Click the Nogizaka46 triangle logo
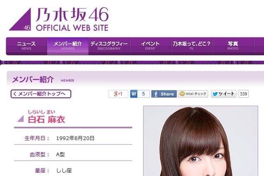This screenshot has height=176, width=264. pos(20,19)
